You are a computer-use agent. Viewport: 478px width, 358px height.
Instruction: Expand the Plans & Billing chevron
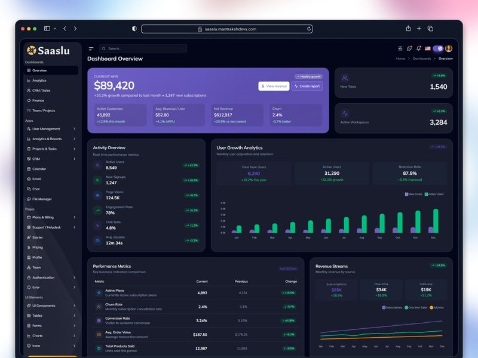(x=74, y=217)
